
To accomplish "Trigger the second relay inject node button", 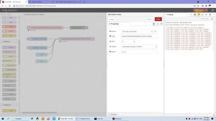I will pos(28,48).
